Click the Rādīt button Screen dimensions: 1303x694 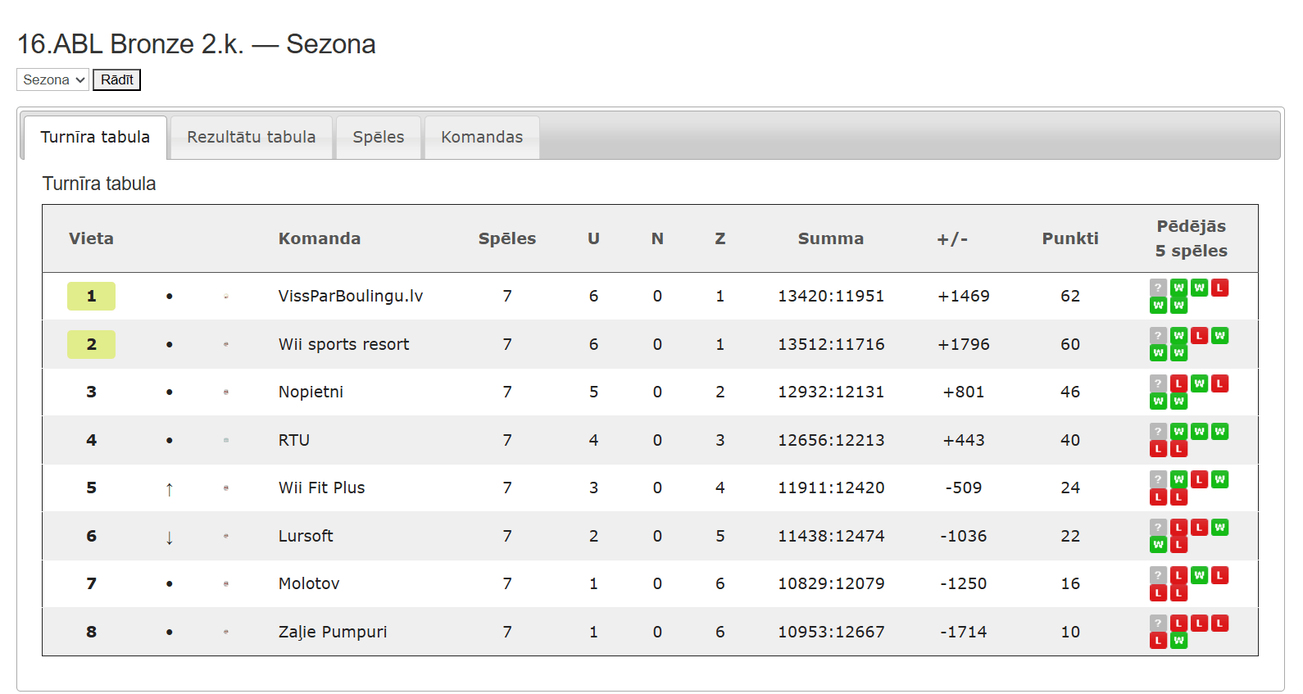point(116,79)
